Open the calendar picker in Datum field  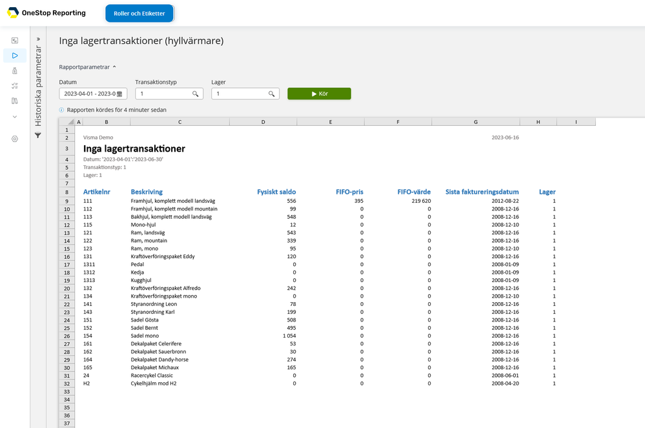coord(119,94)
